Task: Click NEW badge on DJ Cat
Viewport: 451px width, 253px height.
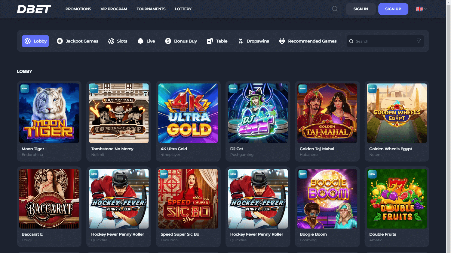Action: (x=233, y=88)
